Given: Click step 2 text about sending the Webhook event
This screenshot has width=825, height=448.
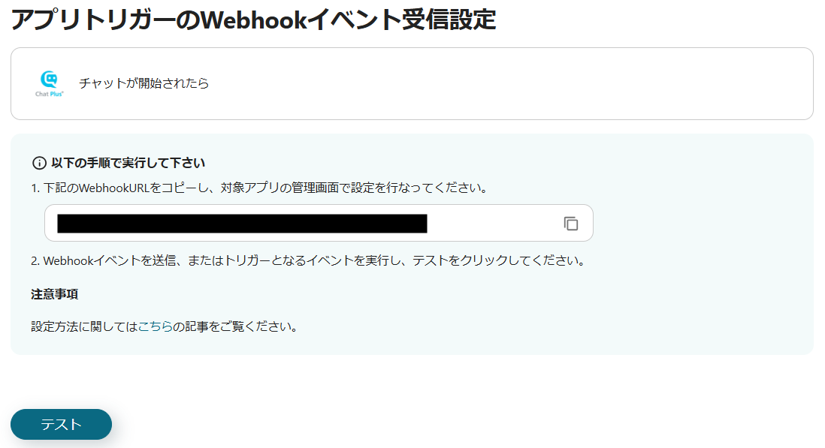Looking at the screenshot, I should point(308,260).
